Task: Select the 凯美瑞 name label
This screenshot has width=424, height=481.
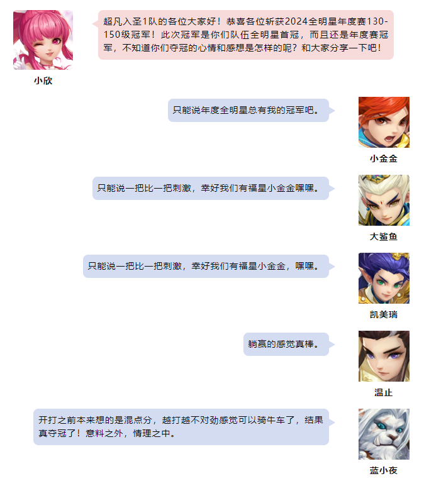Action: 384,314
